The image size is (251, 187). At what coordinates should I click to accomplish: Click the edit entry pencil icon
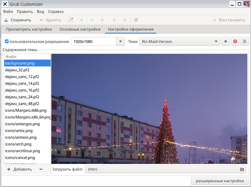(71, 20)
